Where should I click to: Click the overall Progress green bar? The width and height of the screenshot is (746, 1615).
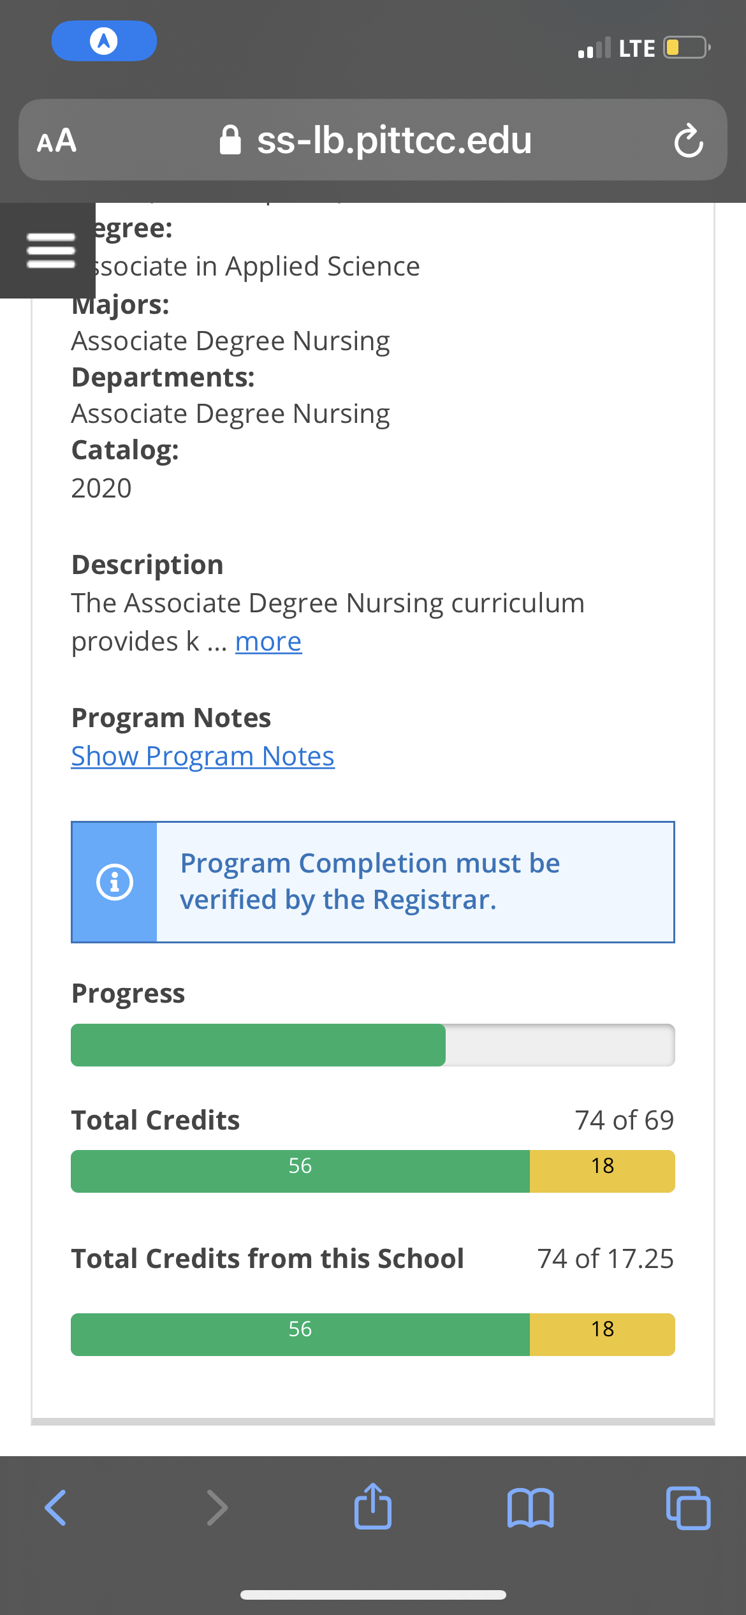[258, 1045]
